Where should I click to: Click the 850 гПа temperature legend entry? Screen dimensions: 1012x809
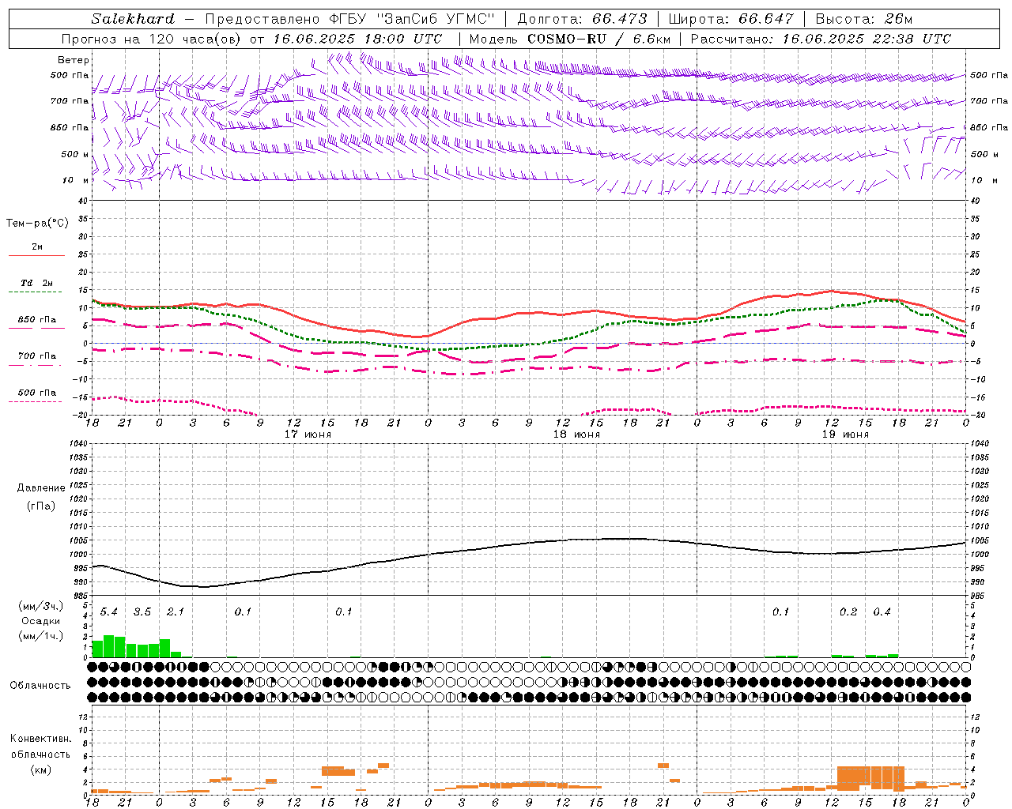point(36,320)
